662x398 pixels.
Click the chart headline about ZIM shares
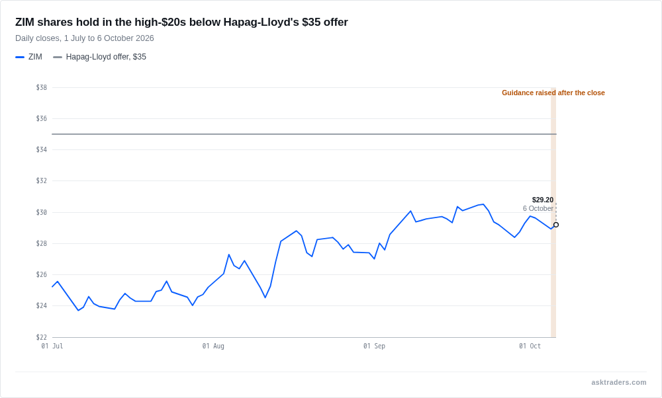pos(181,22)
